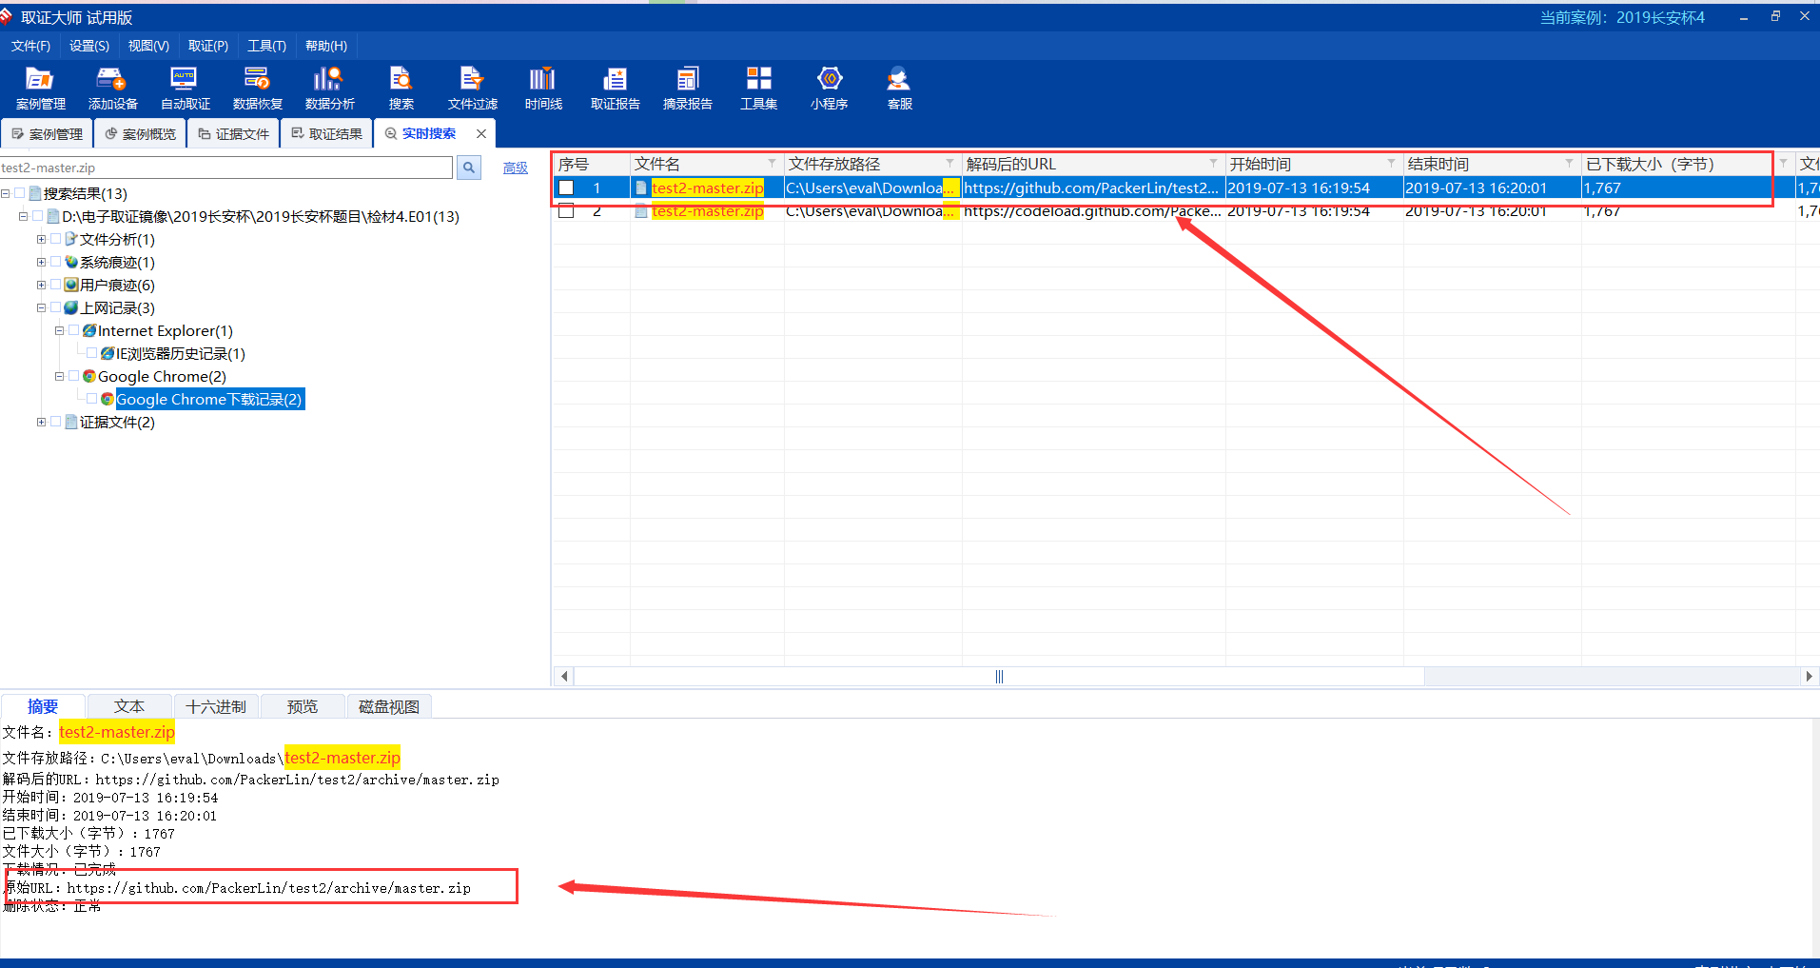The image size is (1820, 968).
Task: Open the 小程序 toolbar icon
Action: pyautogui.click(x=830, y=89)
